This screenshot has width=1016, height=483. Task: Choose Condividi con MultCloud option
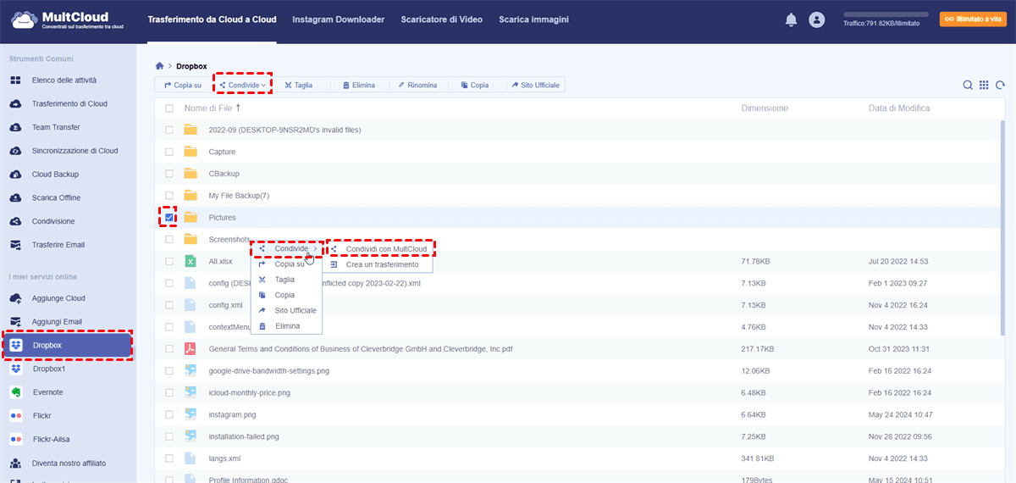click(x=378, y=249)
